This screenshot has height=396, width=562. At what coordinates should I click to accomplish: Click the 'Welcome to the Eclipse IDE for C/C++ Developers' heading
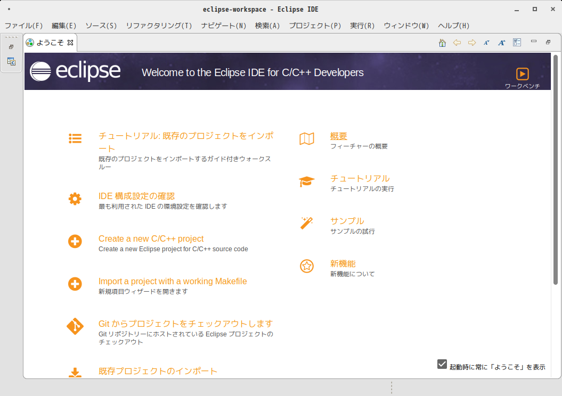253,72
